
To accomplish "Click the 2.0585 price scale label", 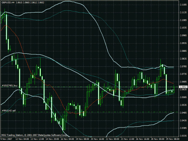I will coord(183,97).
